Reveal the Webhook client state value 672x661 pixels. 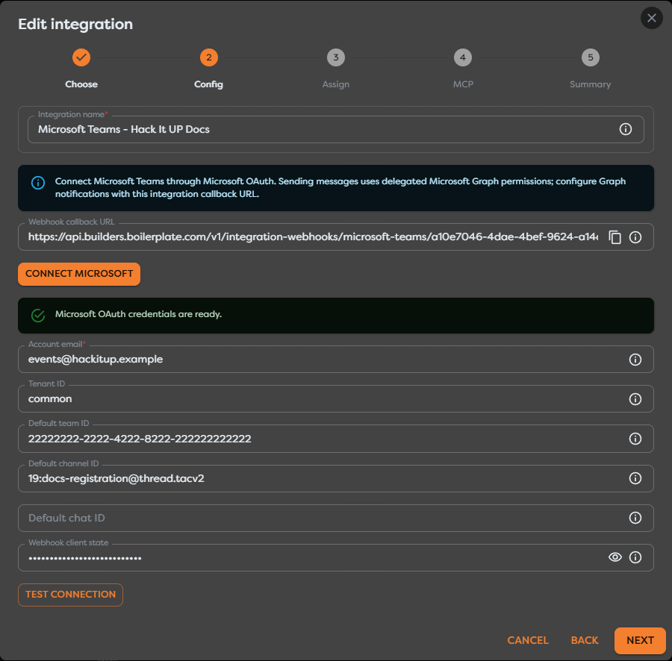tap(615, 557)
